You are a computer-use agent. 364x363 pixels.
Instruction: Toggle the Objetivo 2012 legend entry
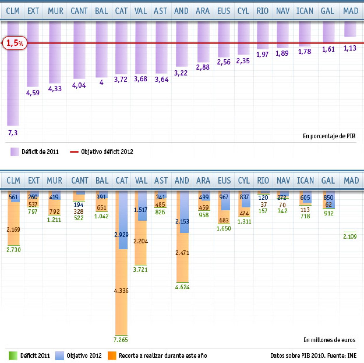point(83,355)
